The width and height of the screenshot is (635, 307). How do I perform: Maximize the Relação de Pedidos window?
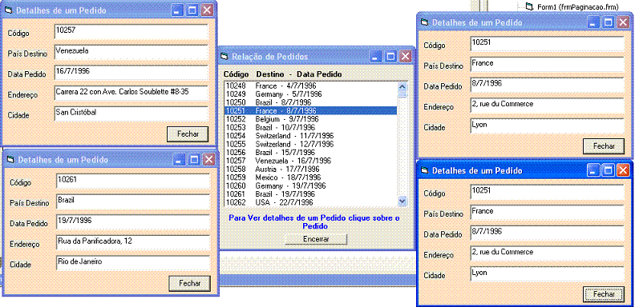390,57
